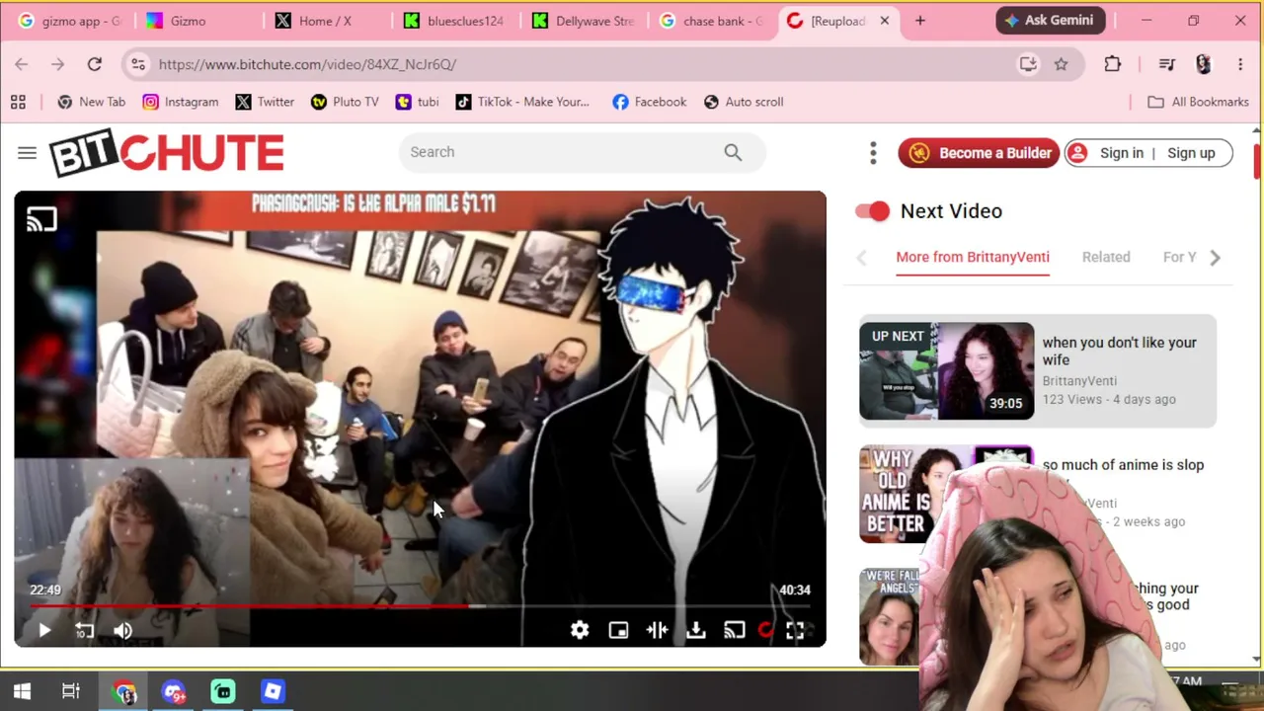Click the browser address bar URL
This screenshot has height=711, width=1264.
[307, 64]
